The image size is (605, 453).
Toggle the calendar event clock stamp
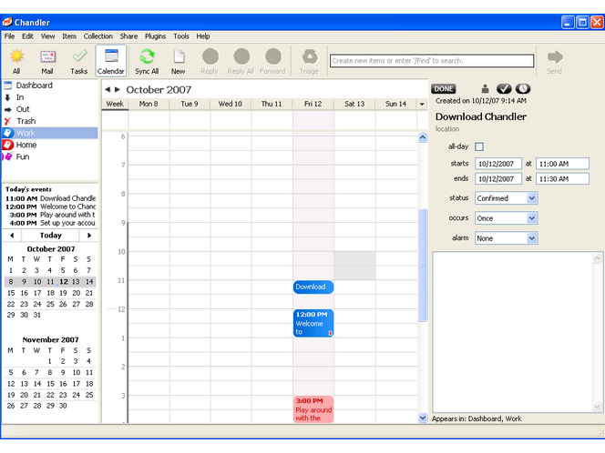click(523, 89)
